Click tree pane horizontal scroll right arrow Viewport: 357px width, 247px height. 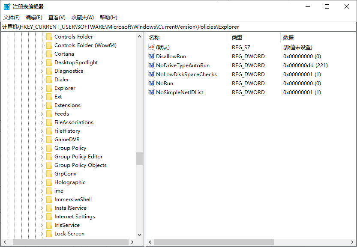132,242
